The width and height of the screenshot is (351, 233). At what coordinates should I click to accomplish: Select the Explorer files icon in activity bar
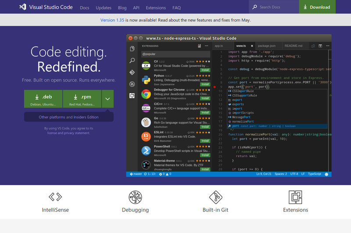(132, 49)
